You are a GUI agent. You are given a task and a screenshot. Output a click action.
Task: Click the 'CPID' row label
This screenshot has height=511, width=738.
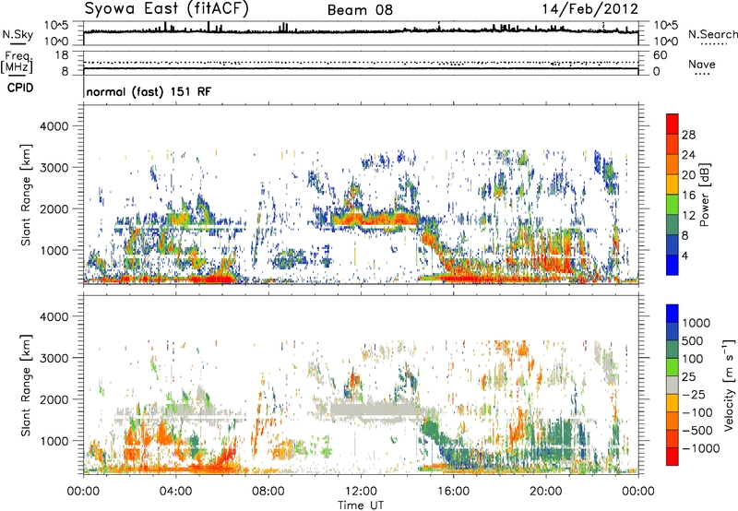click(x=20, y=88)
